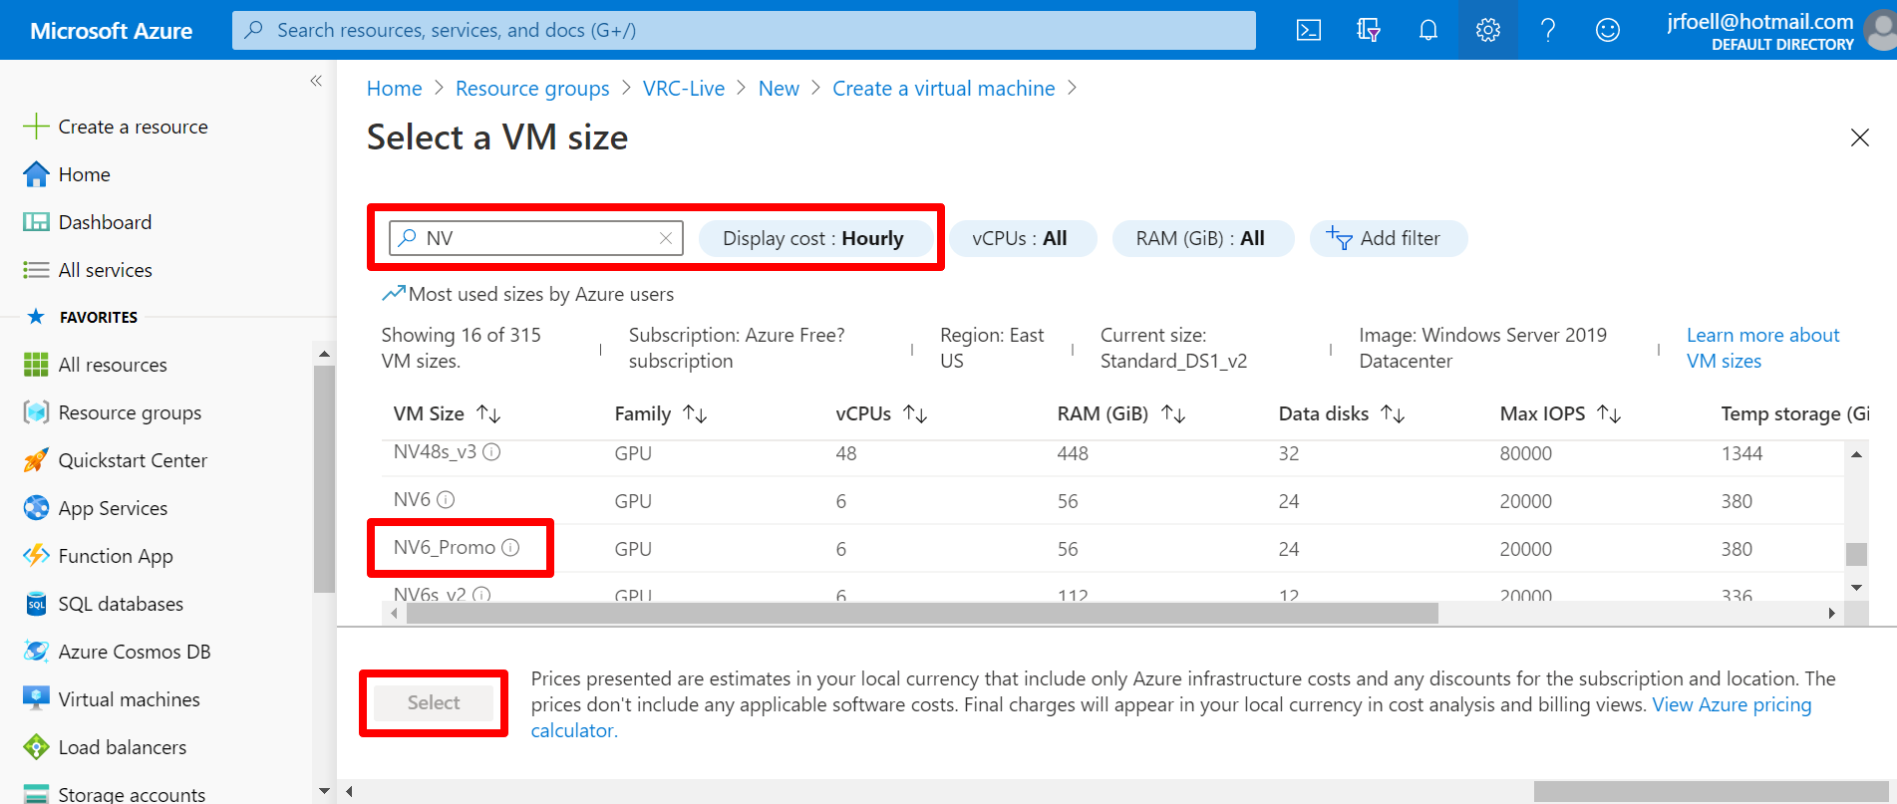Image resolution: width=1897 pixels, height=804 pixels.
Task: Click the info icon next to NV6_Promo
Action: coord(510,547)
